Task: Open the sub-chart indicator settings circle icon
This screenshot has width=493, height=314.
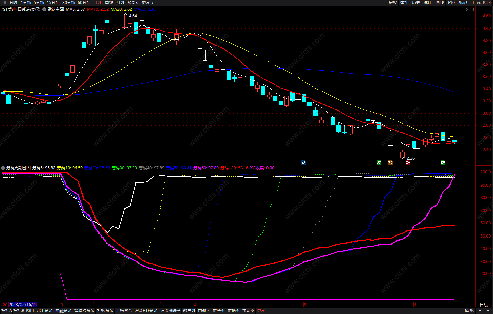Action: (x=3, y=168)
